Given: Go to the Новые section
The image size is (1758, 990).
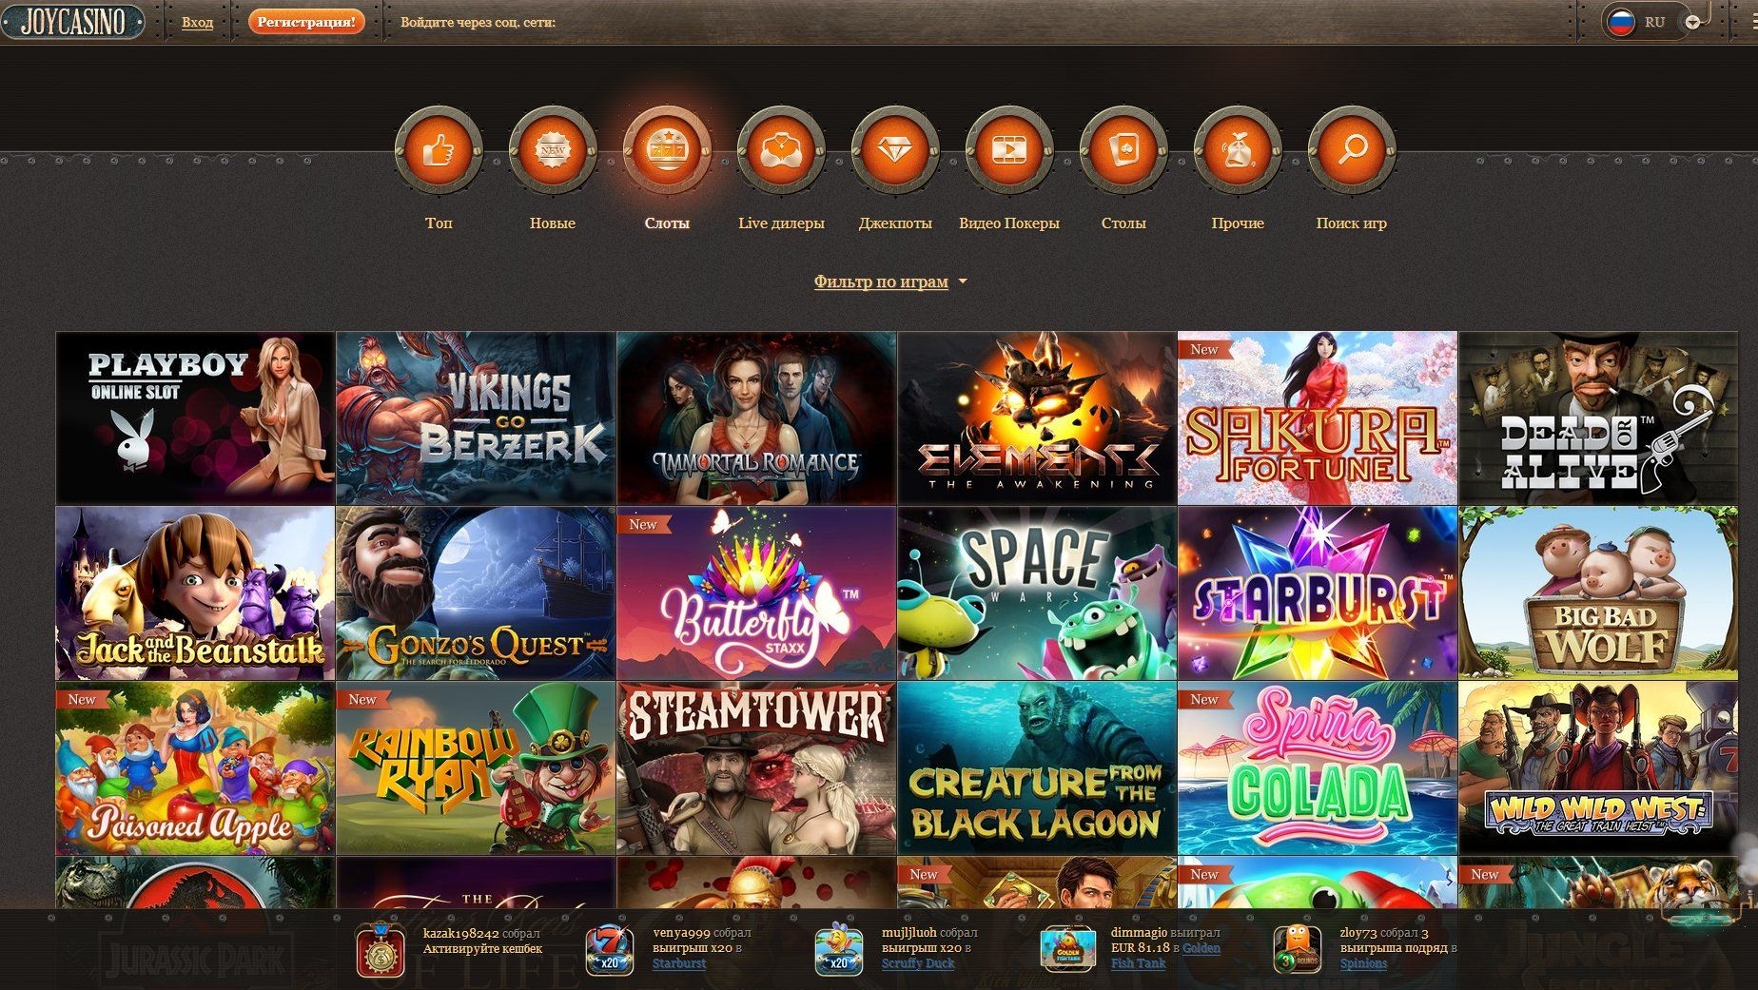Looking at the screenshot, I should point(554,223).
